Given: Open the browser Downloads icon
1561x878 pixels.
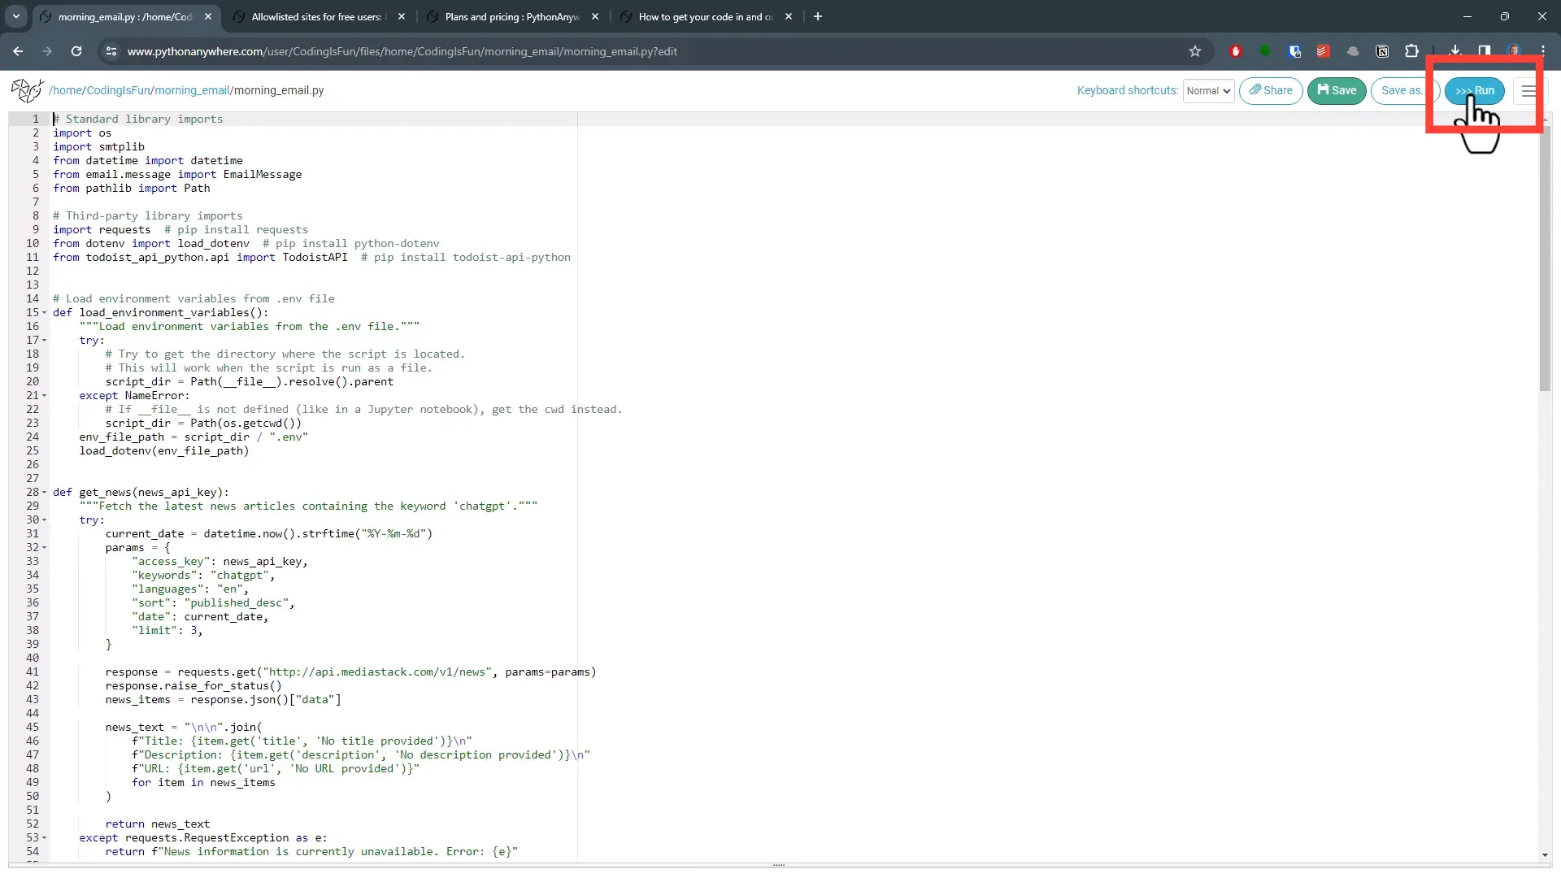Looking at the screenshot, I should [1455, 51].
